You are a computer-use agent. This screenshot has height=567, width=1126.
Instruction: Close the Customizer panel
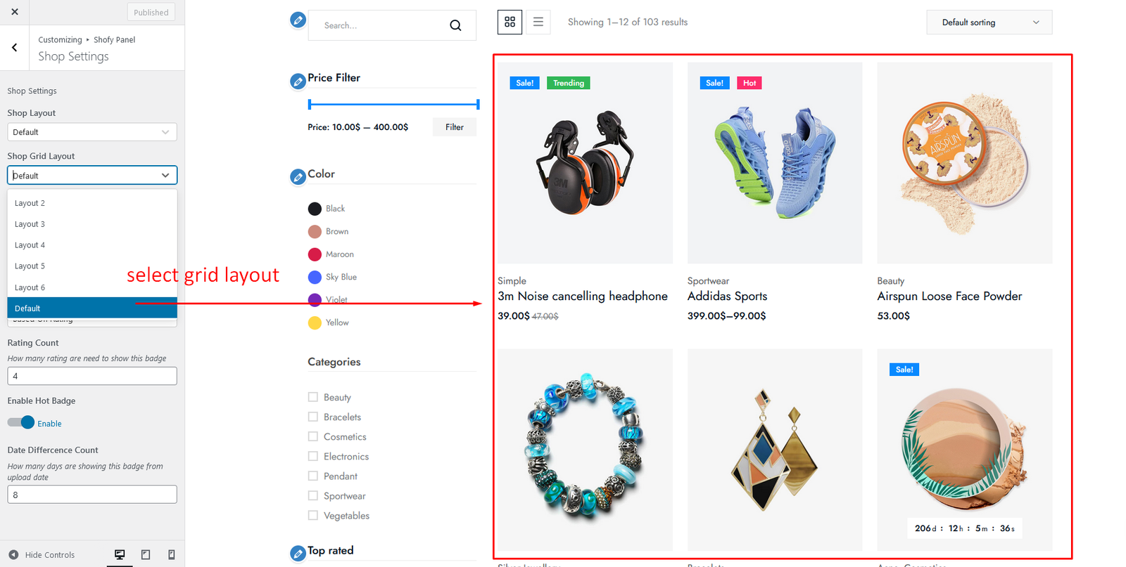[15, 12]
